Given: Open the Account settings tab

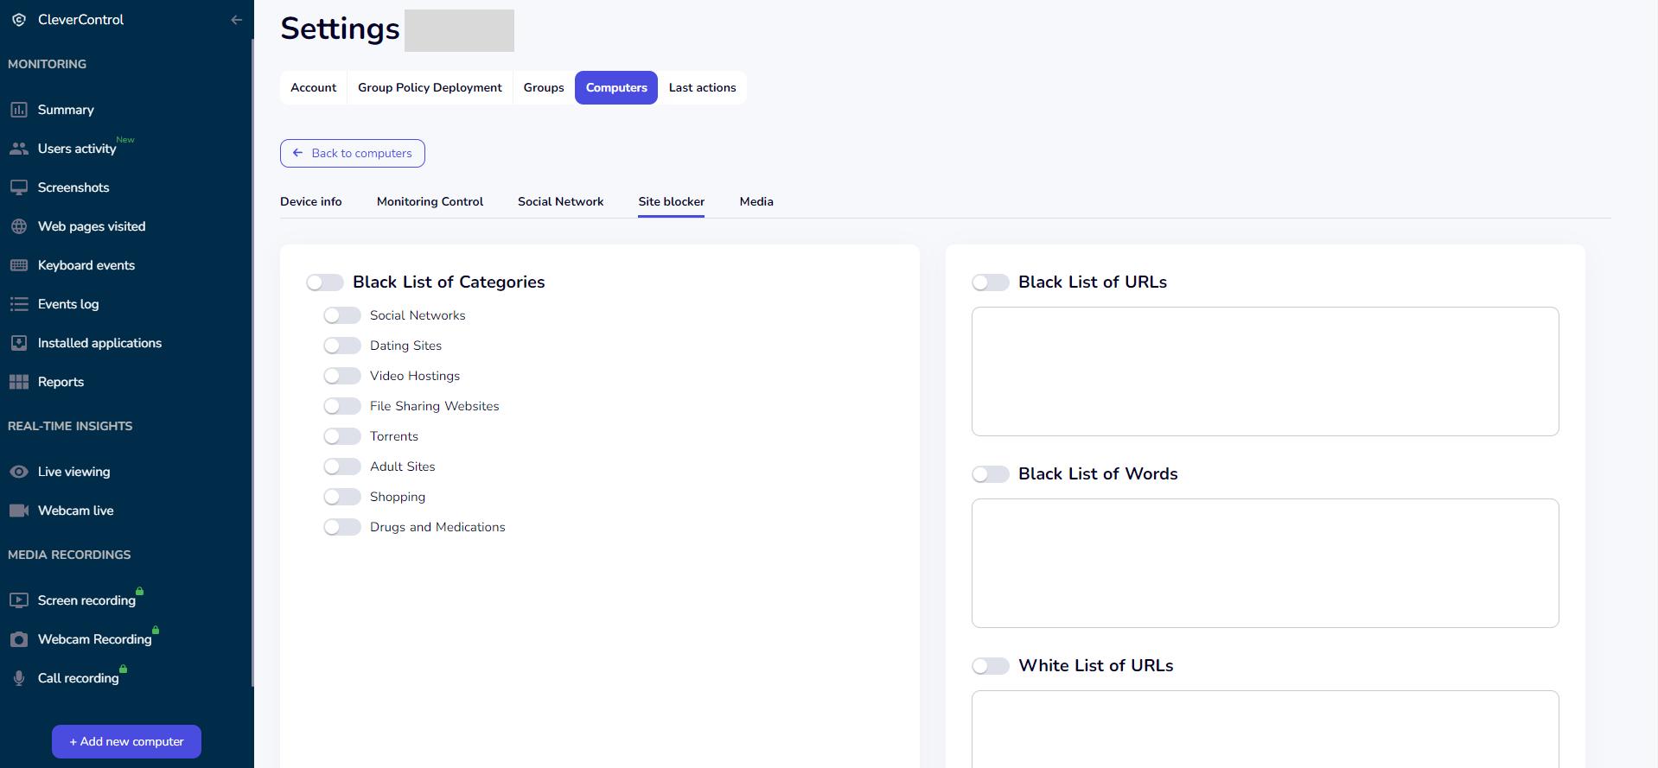Looking at the screenshot, I should 313,87.
